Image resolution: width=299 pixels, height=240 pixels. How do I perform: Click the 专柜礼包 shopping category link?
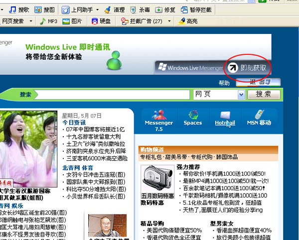click(x=150, y=157)
